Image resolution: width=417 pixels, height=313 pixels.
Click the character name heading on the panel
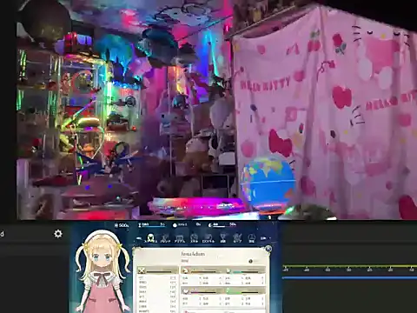(x=193, y=254)
